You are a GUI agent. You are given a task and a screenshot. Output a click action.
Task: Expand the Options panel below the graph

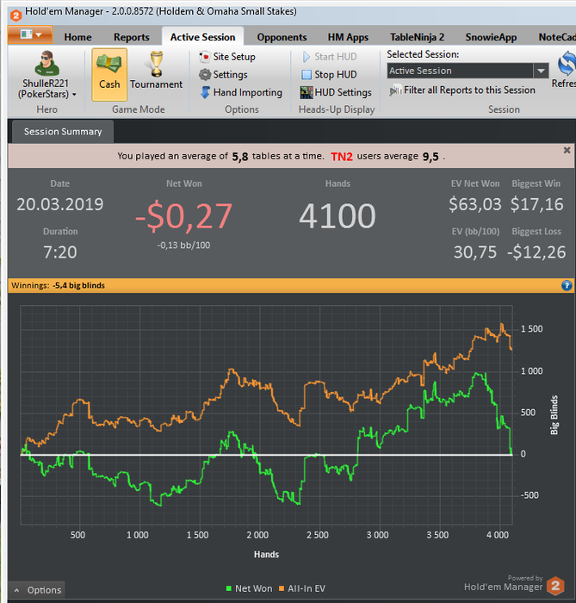[37, 590]
